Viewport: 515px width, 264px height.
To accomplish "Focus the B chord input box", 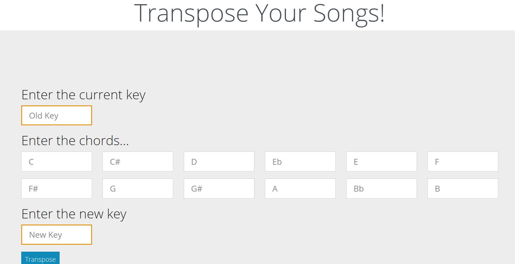I will pyautogui.click(x=463, y=188).
